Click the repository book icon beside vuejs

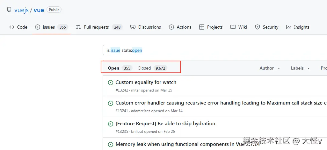click(x=9, y=10)
